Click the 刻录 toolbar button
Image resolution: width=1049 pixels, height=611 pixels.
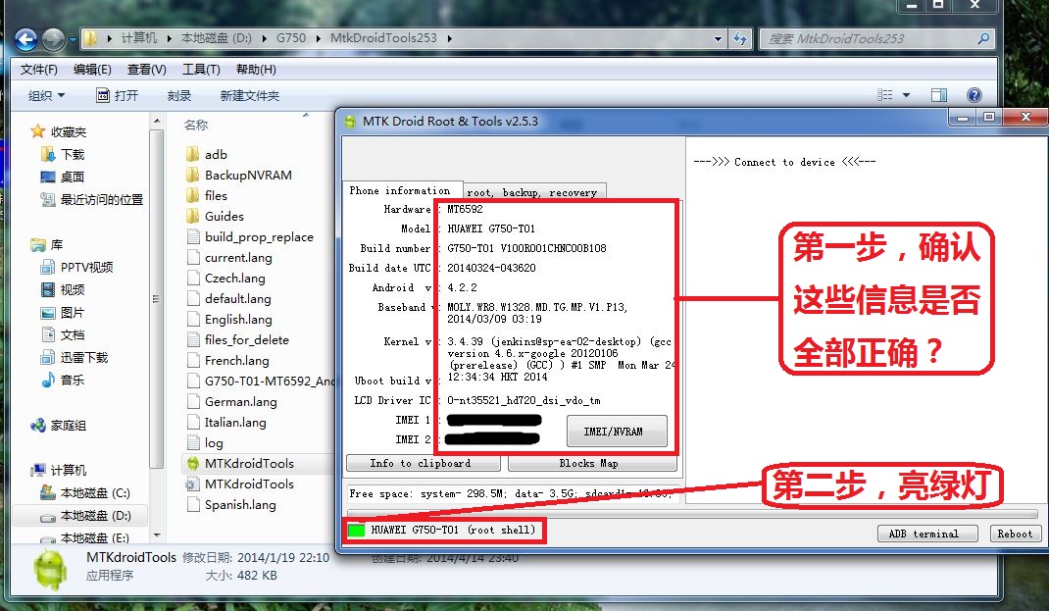tap(179, 96)
